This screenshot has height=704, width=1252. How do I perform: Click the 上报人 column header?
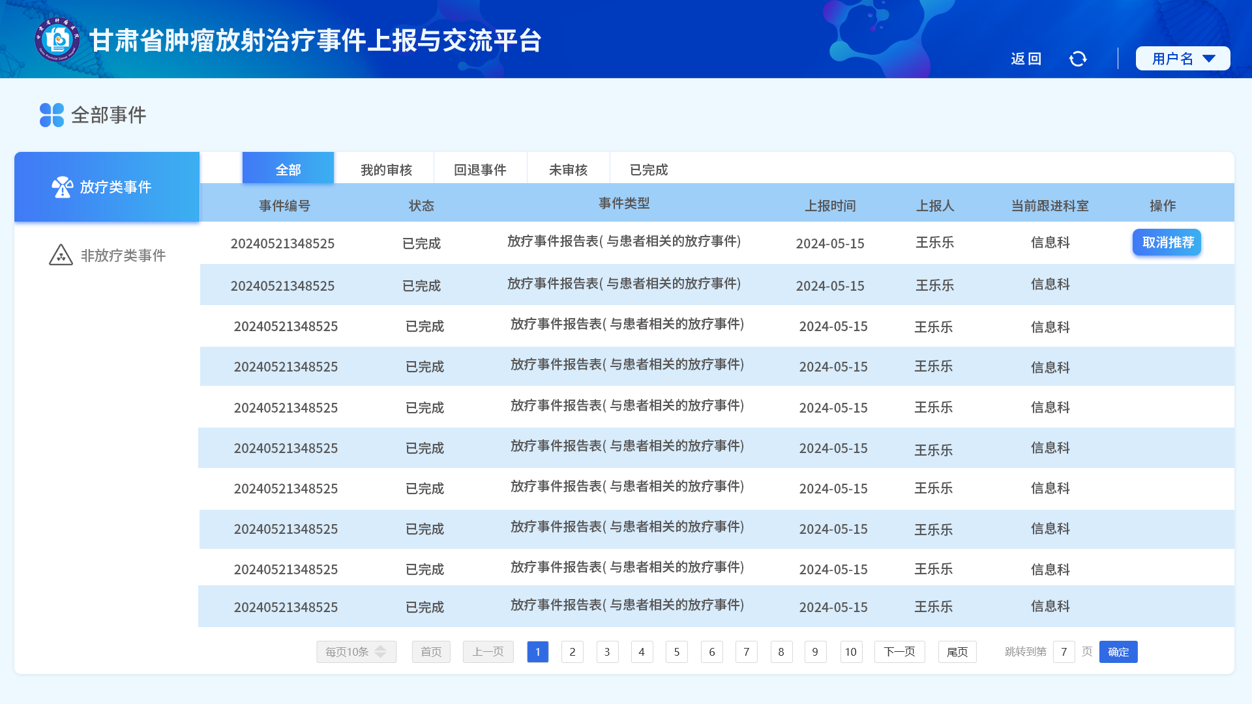[x=935, y=206]
